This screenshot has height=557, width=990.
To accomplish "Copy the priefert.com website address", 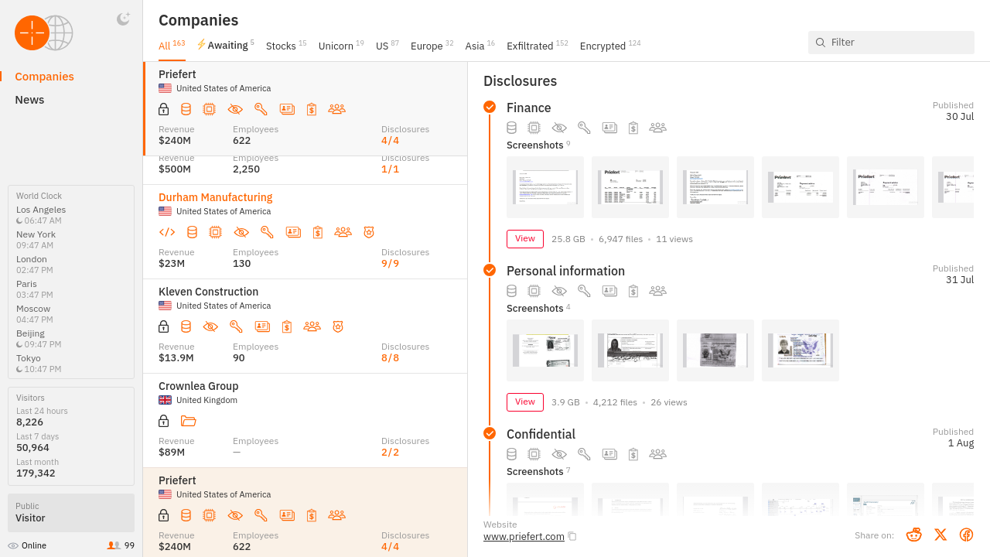I will coord(572,537).
